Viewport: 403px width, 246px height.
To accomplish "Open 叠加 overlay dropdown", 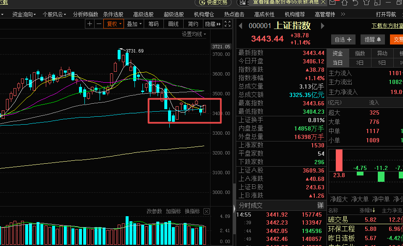I will 134,24.
